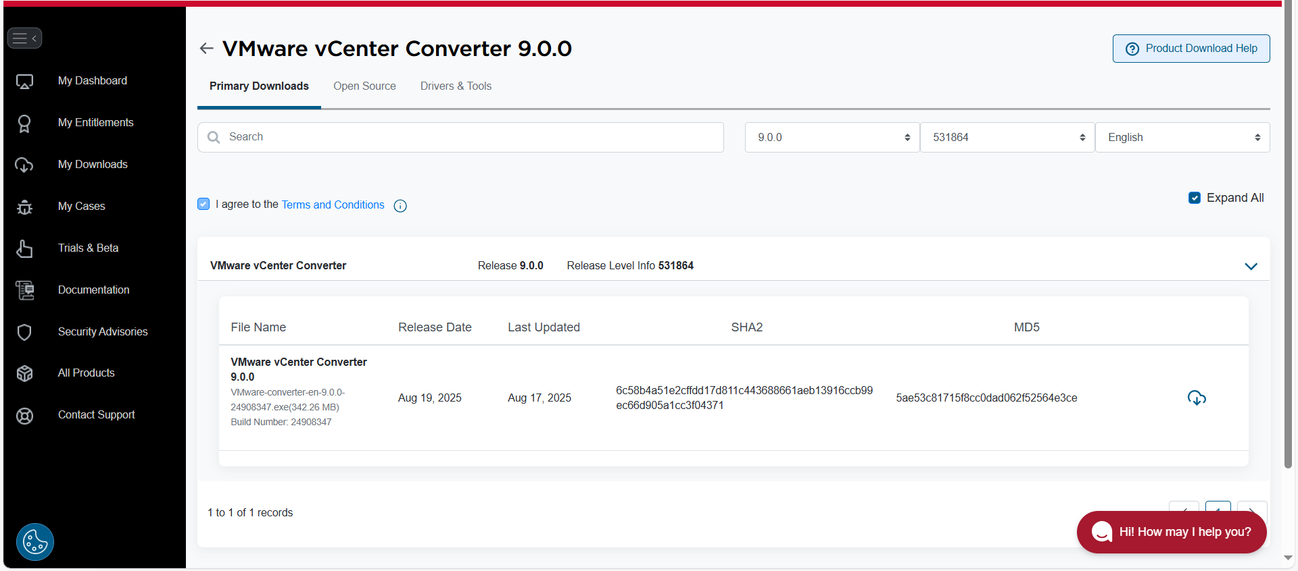Click the back arrow beside page title
The width and height of the screenshot is (1298, 571).
point(206,49)
